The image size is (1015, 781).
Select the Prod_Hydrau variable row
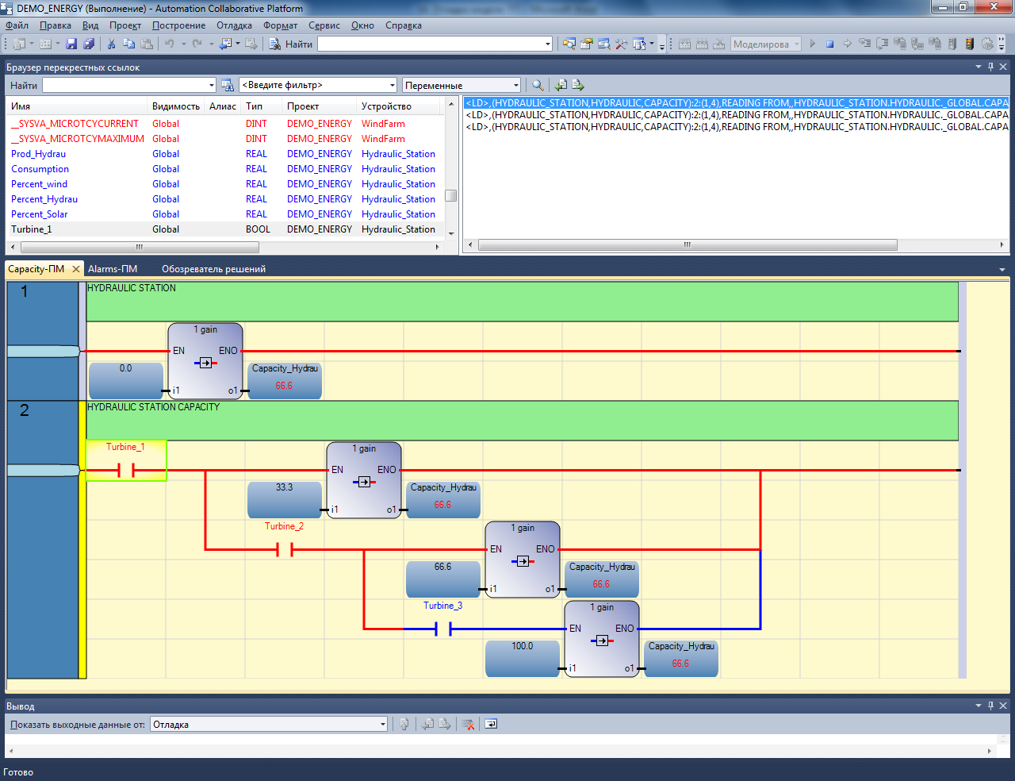224,154
